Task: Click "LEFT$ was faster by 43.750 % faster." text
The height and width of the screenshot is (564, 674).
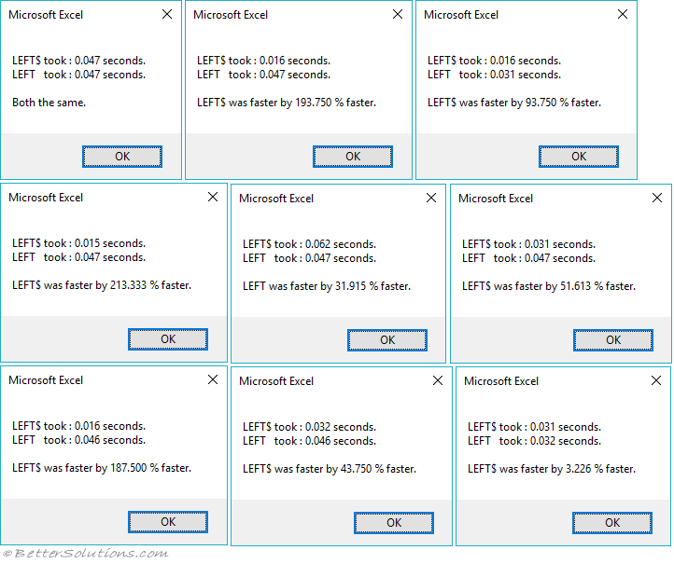Action: [x=330, y=469]
